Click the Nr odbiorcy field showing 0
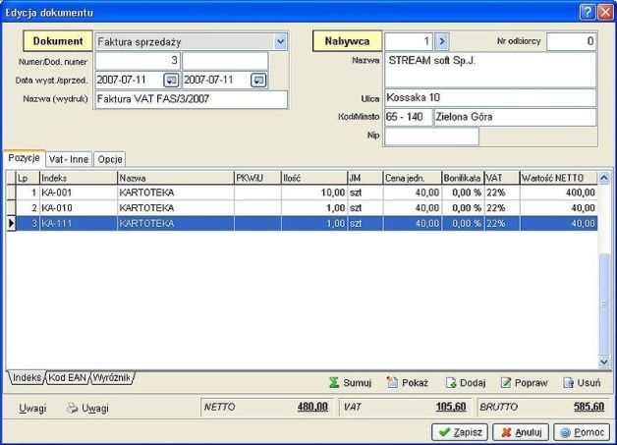Viewport: 617px width, 445px height. click(572, 41)
